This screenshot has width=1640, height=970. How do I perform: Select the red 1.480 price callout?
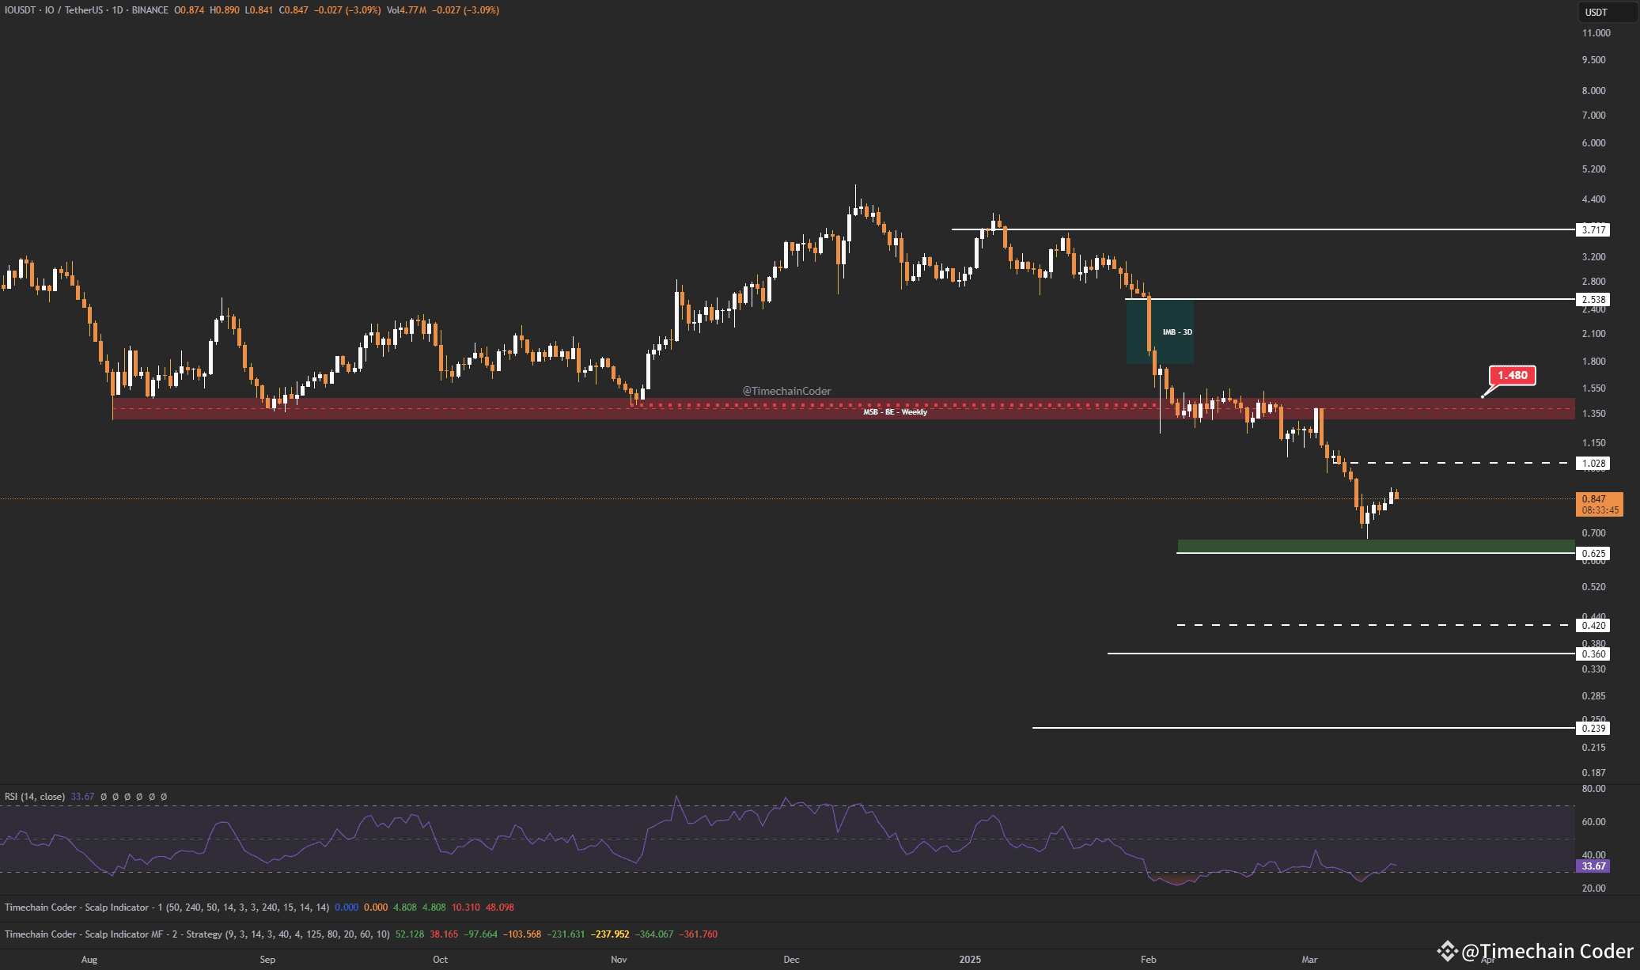1513,375
